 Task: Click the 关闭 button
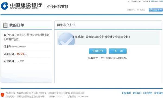[118, 51]
